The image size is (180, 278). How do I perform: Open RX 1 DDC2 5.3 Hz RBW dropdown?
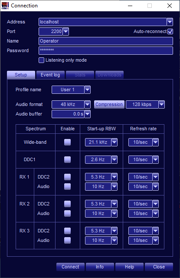tap(115, 177)
